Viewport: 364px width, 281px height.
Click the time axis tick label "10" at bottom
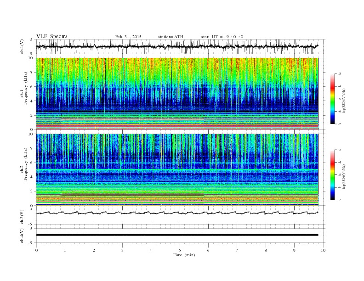pos(323,250)
